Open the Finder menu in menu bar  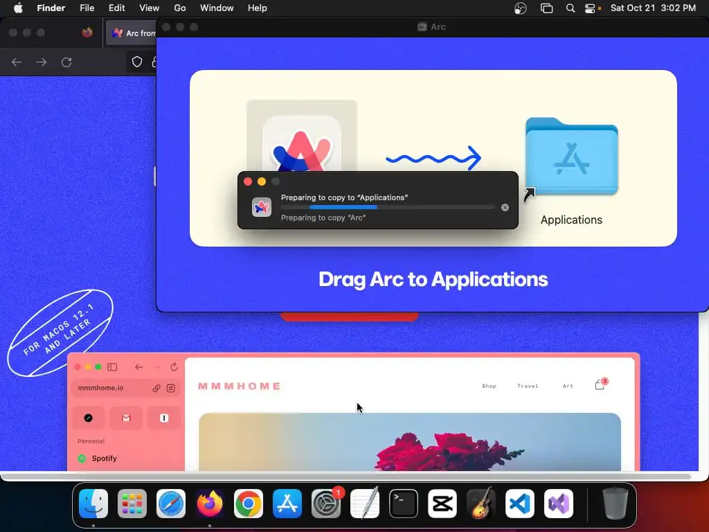(x=51, y=8)
